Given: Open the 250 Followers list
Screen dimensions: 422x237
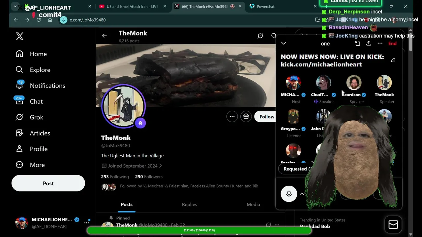Looking at the screenshot, I should (149, 177).
